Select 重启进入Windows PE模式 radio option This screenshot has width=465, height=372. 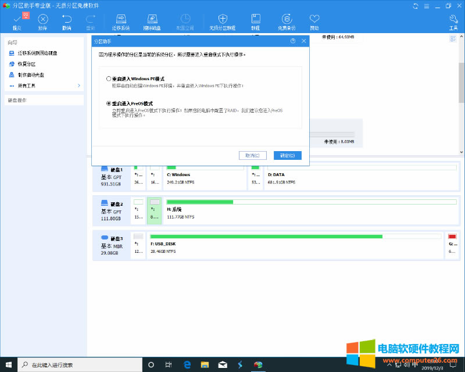109,78
